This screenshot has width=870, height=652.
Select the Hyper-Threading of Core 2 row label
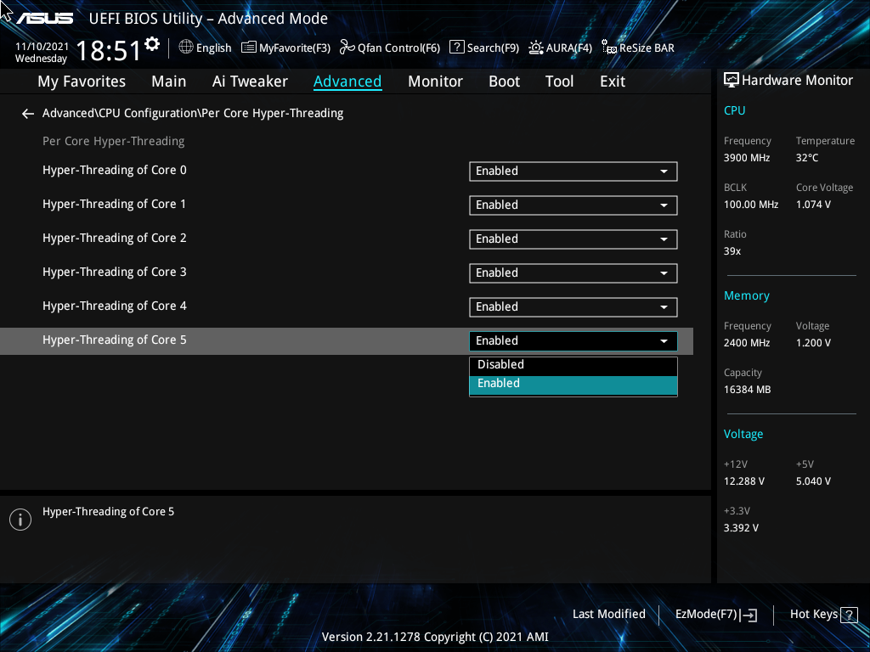(115, 238)
